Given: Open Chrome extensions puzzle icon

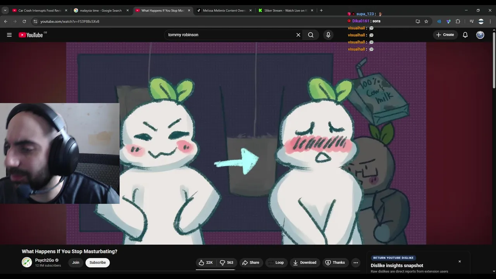Looking at the screenshot, I should [x=458, y=21].
